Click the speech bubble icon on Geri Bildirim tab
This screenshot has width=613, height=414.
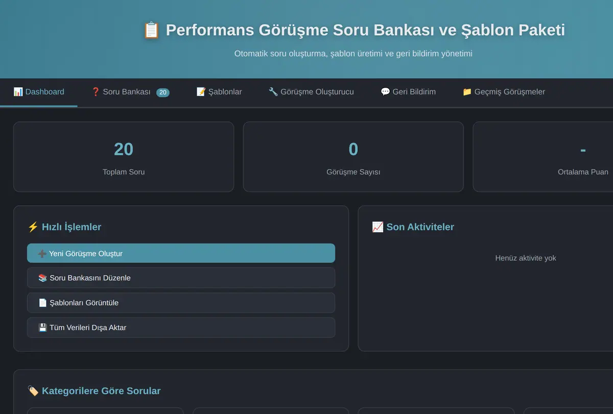pyautogui.click(x=385, y=92)
